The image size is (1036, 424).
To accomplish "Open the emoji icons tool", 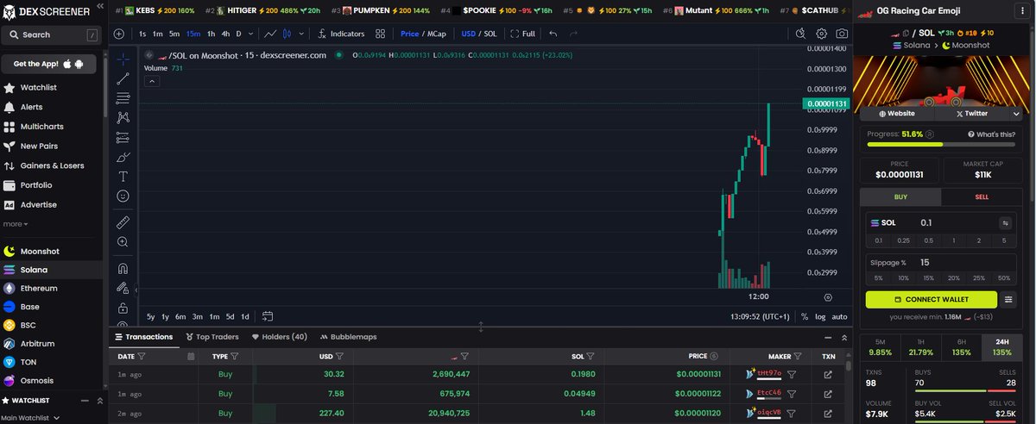I will 123,196.
